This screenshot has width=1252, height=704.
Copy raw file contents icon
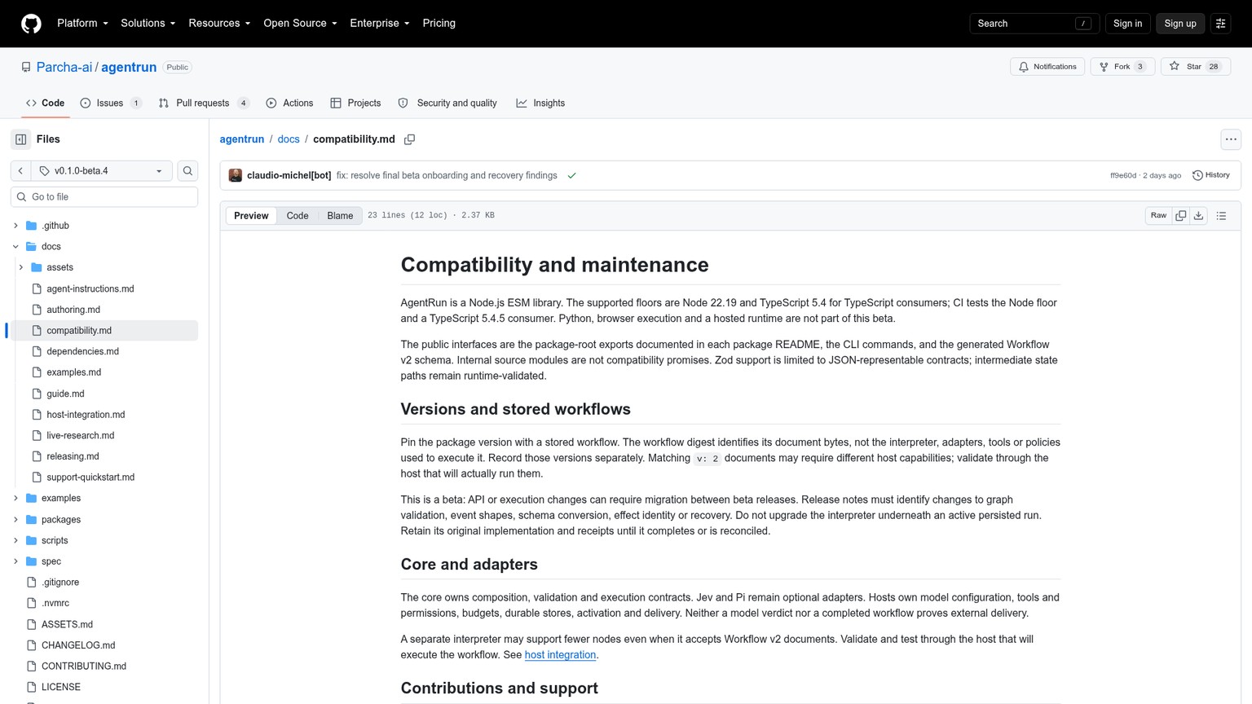[1180, 216]
